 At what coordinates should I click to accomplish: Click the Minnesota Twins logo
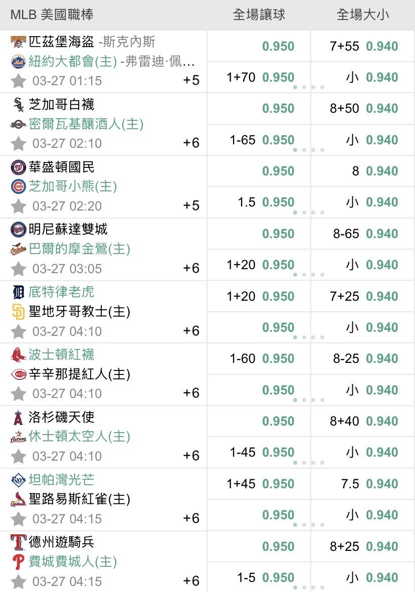point(18,229)
